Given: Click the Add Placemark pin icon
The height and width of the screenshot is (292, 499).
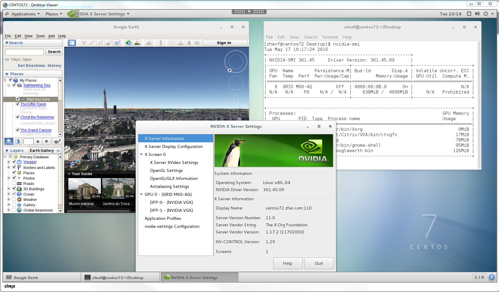Looking at the screenshot, I should (84, 43).
